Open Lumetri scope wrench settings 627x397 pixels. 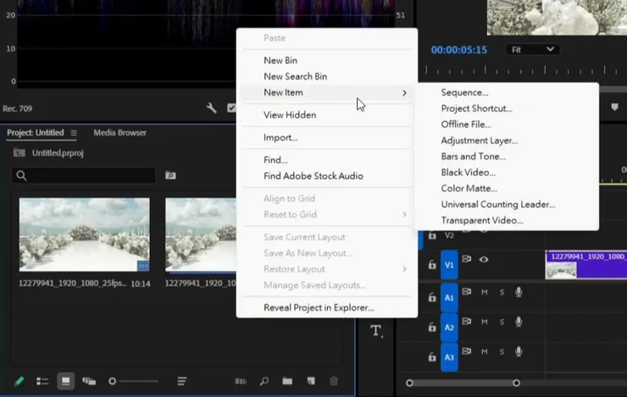212,108
